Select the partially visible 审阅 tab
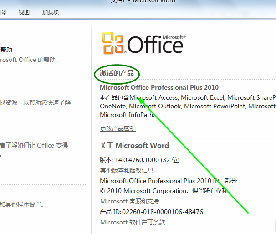The width and height of the screenshot is (276, 234). click(3, 12)
